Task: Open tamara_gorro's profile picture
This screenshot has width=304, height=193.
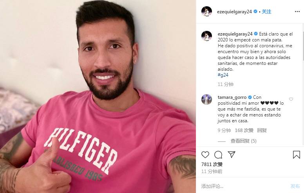Action: [206, 99]
